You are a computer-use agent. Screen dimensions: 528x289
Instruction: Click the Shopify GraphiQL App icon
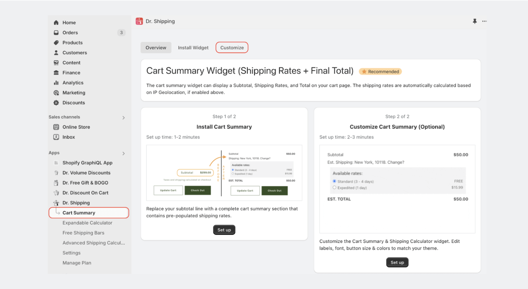click(56, 163)
